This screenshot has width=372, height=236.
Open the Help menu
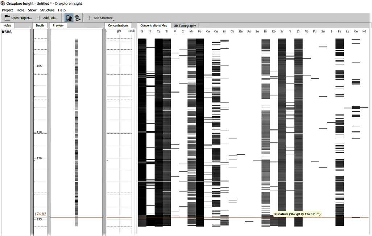[x=62, y=10]
